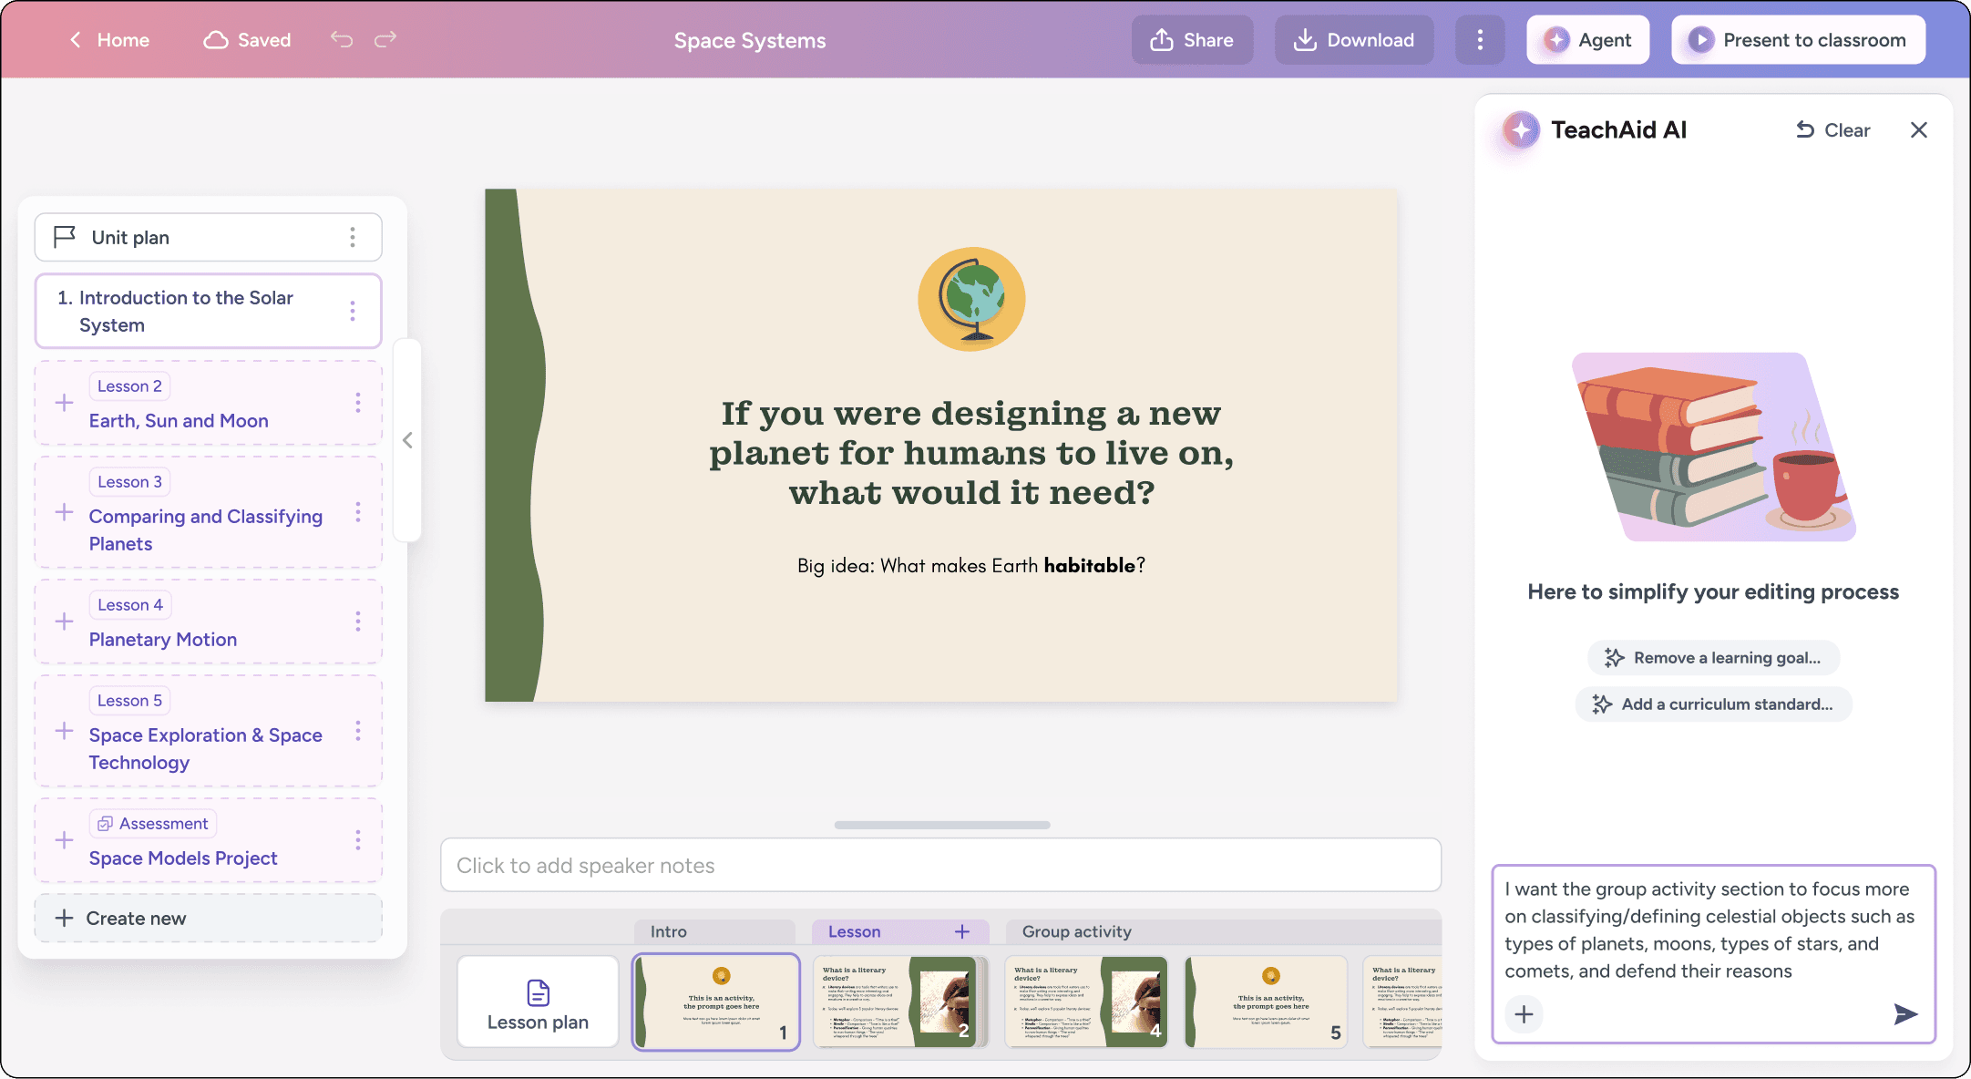The height and width of the screenshot is (1079, 1971).
Task: Open options menu for Planetary Motion lesson
Action: [357, 622]
